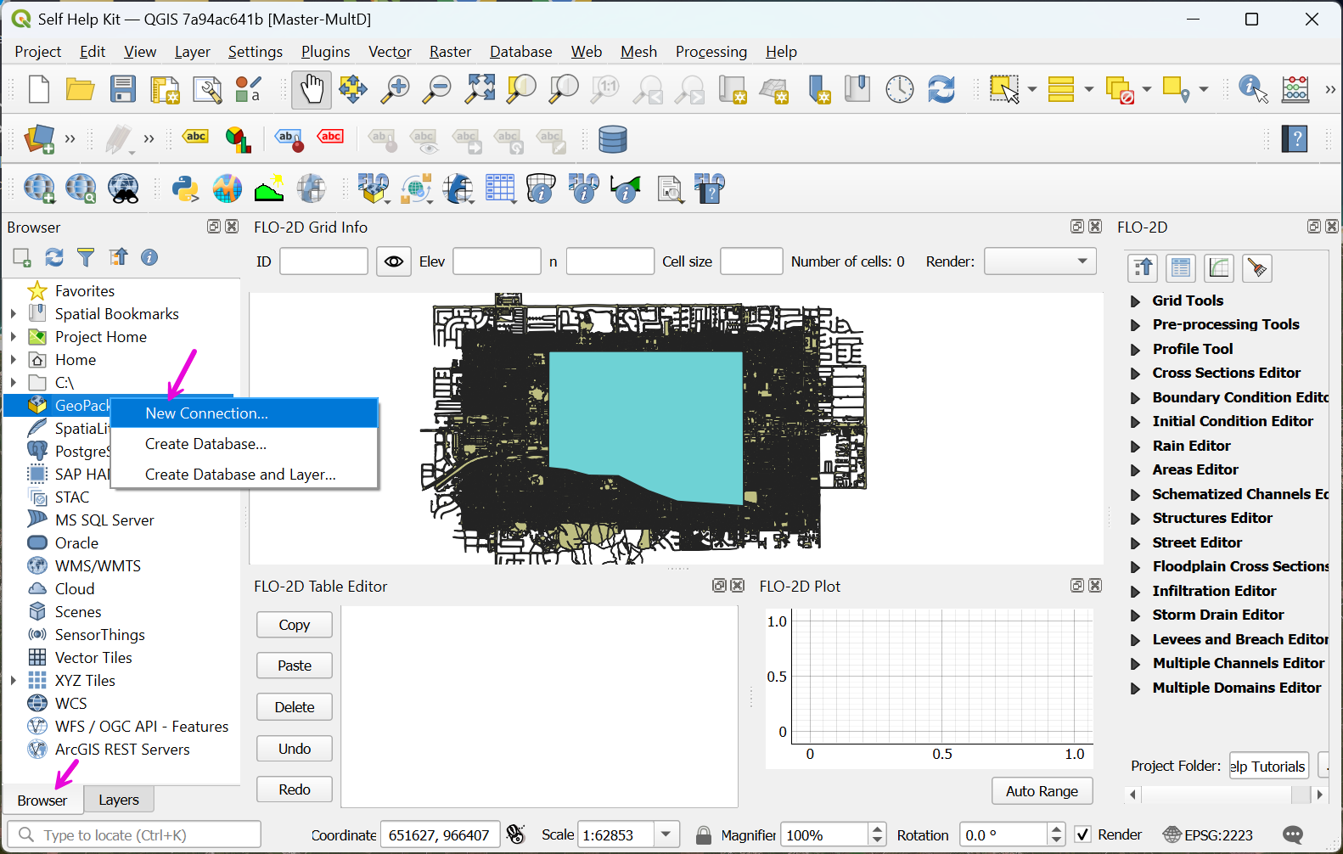Open the Render dropdown in Grid Info

click(1040, 261)
